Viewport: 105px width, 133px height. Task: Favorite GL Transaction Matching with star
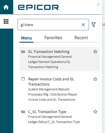[x=95, y=52]
